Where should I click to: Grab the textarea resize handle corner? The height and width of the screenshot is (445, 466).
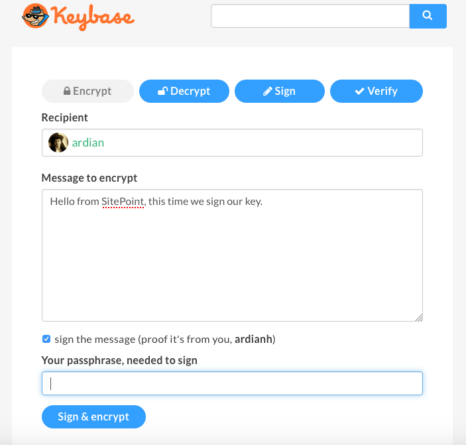click(419, 318)
